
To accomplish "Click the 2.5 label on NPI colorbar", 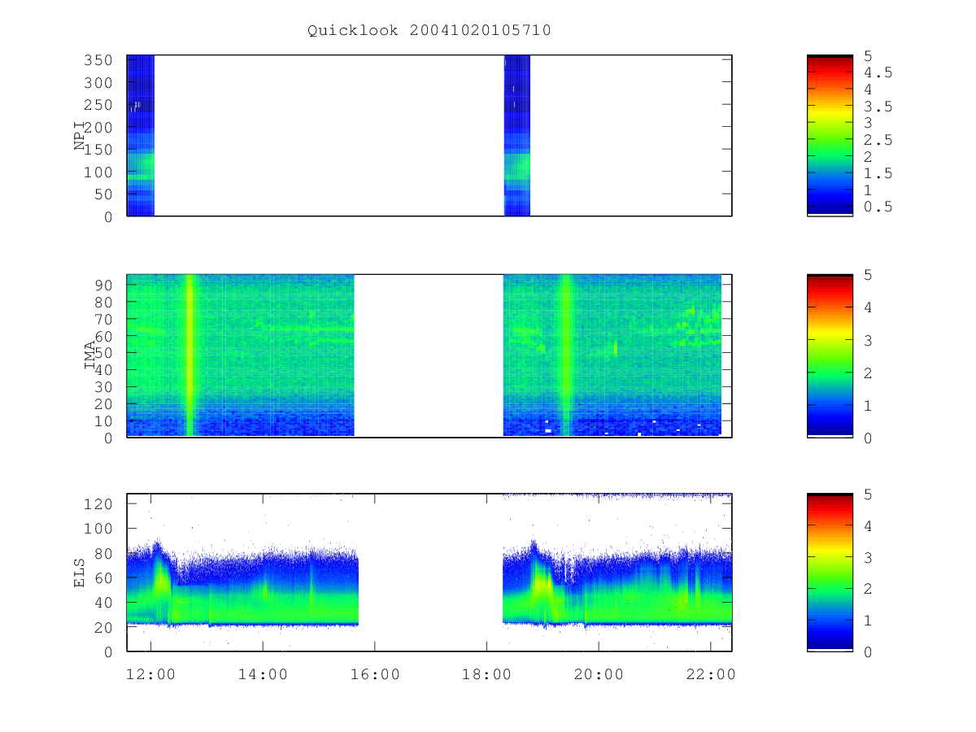I will point(878,140).
